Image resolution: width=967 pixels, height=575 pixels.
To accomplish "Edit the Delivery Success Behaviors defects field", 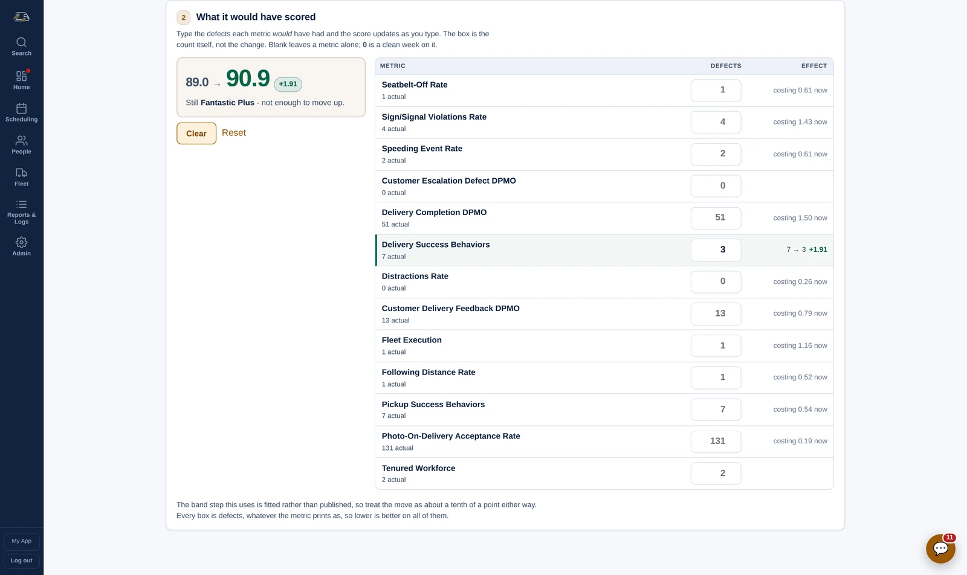I will (716, 250).
